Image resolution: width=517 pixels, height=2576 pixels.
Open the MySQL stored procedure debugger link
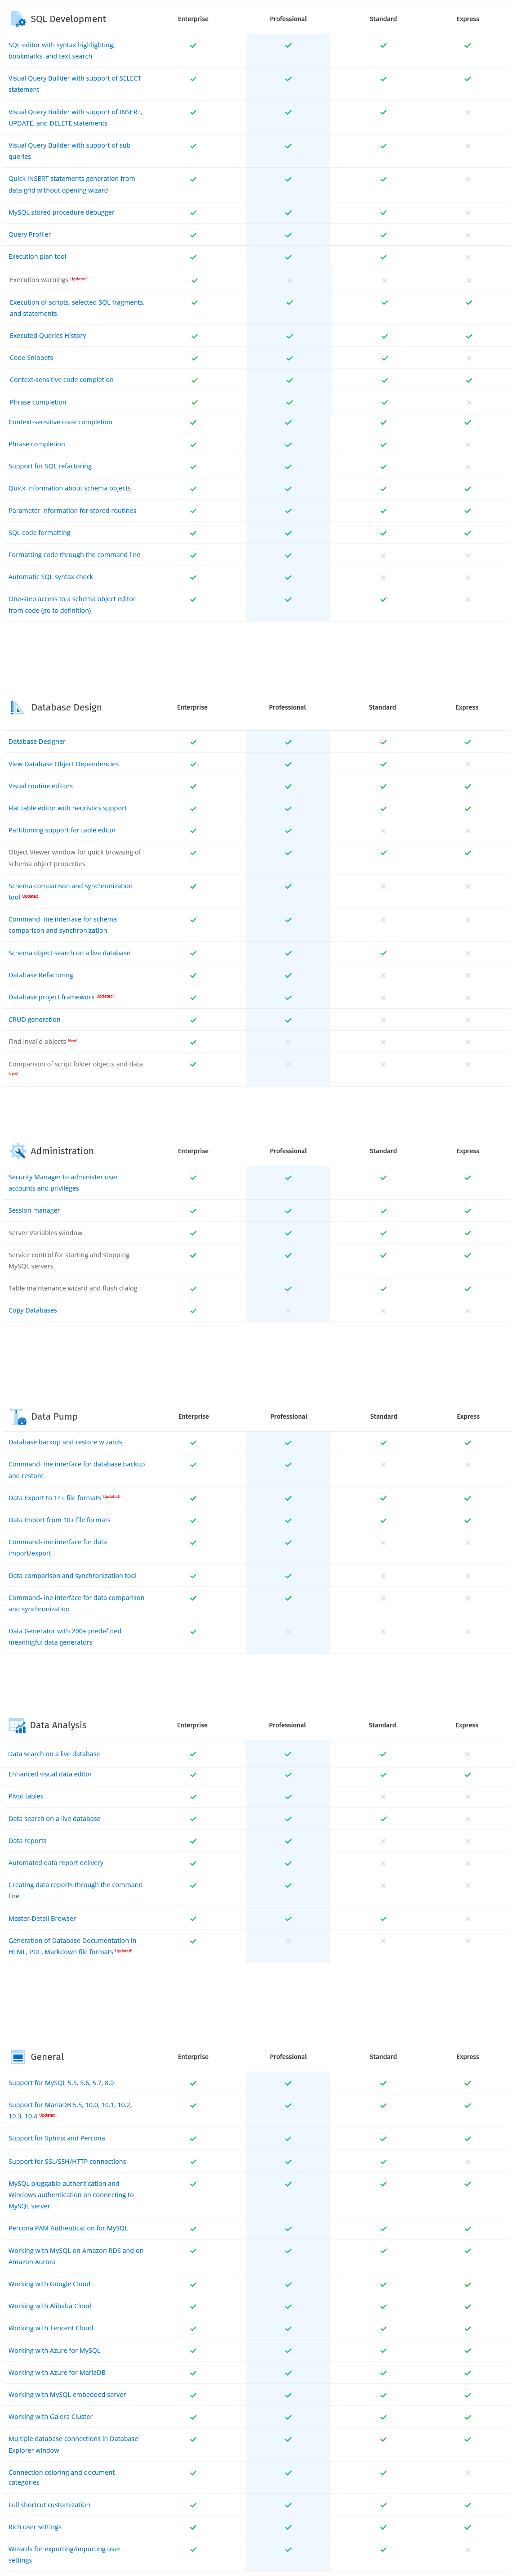(61, 212)
